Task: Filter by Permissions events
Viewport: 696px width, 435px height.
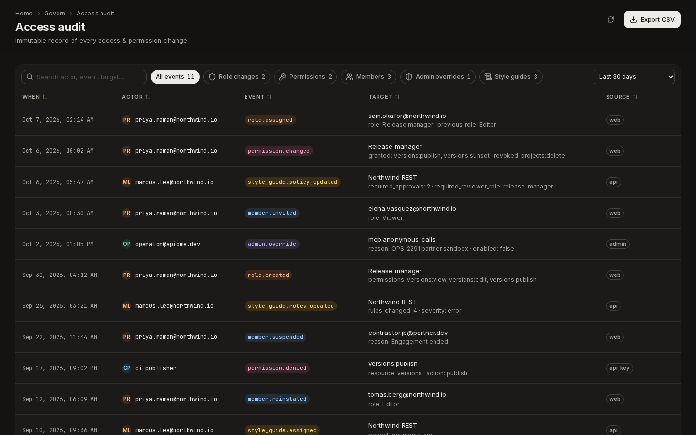Action: [305, 77]
